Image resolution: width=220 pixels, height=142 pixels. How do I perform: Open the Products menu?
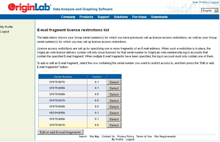[86, 17]
